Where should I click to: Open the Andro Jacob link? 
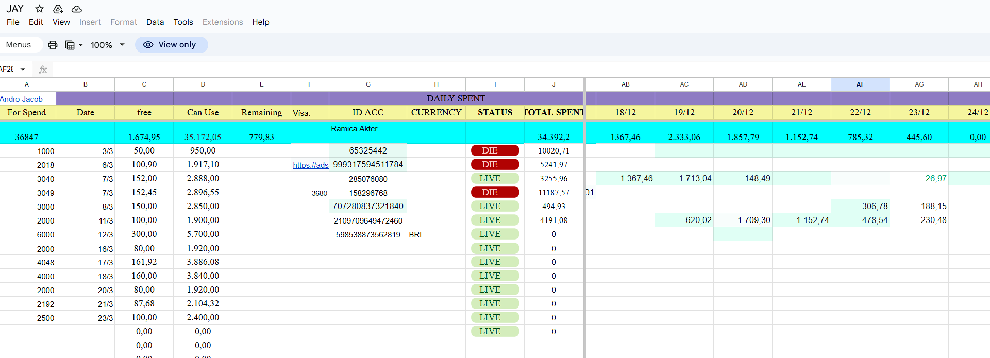tap(21, 99)
